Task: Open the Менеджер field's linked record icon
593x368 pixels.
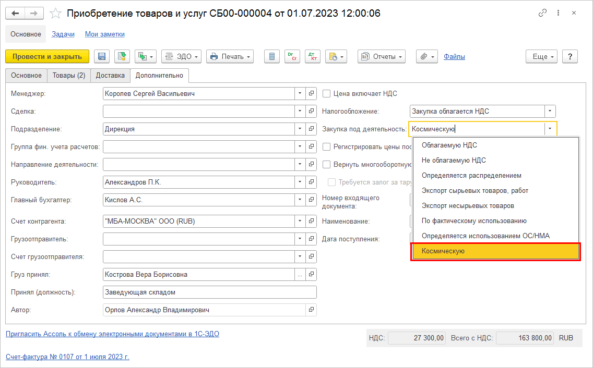Action: [x=311, y=94]
